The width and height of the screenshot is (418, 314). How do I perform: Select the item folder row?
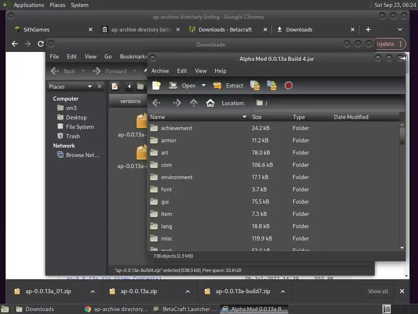pyautogui.click(x=273, y=214)
